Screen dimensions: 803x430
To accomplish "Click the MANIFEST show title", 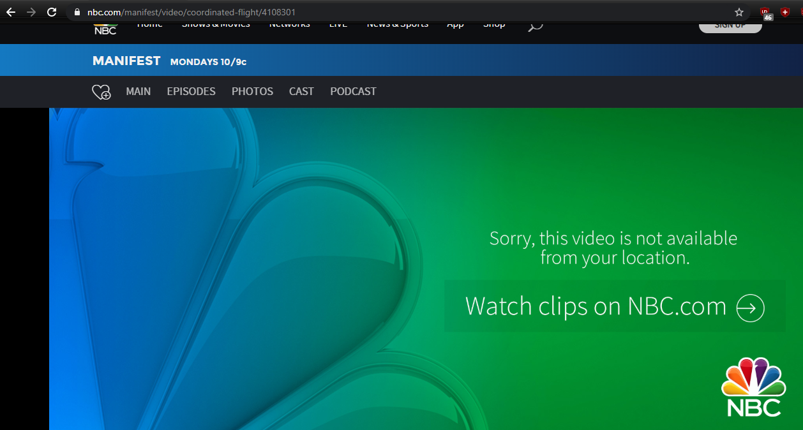I will coord(126,61).
